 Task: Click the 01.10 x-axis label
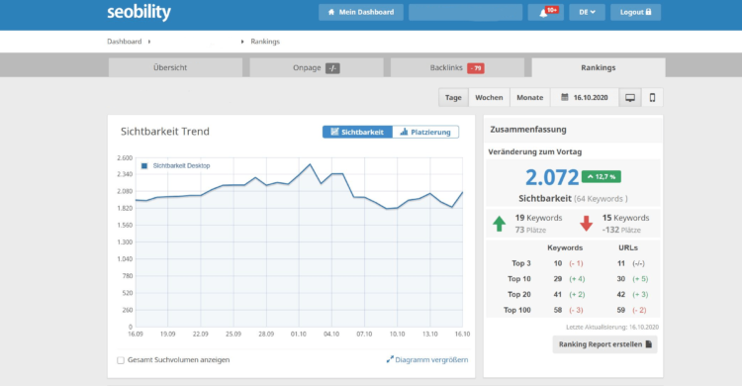click(299, 335)
